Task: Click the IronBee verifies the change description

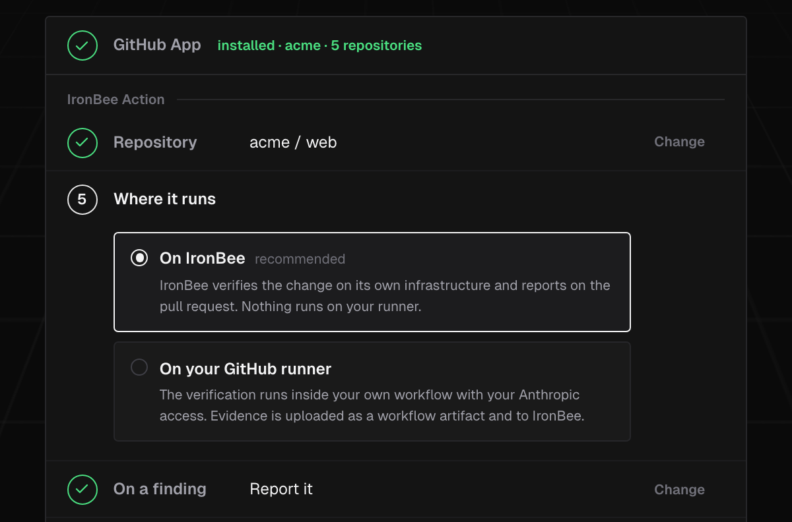Action: [385, 296]
